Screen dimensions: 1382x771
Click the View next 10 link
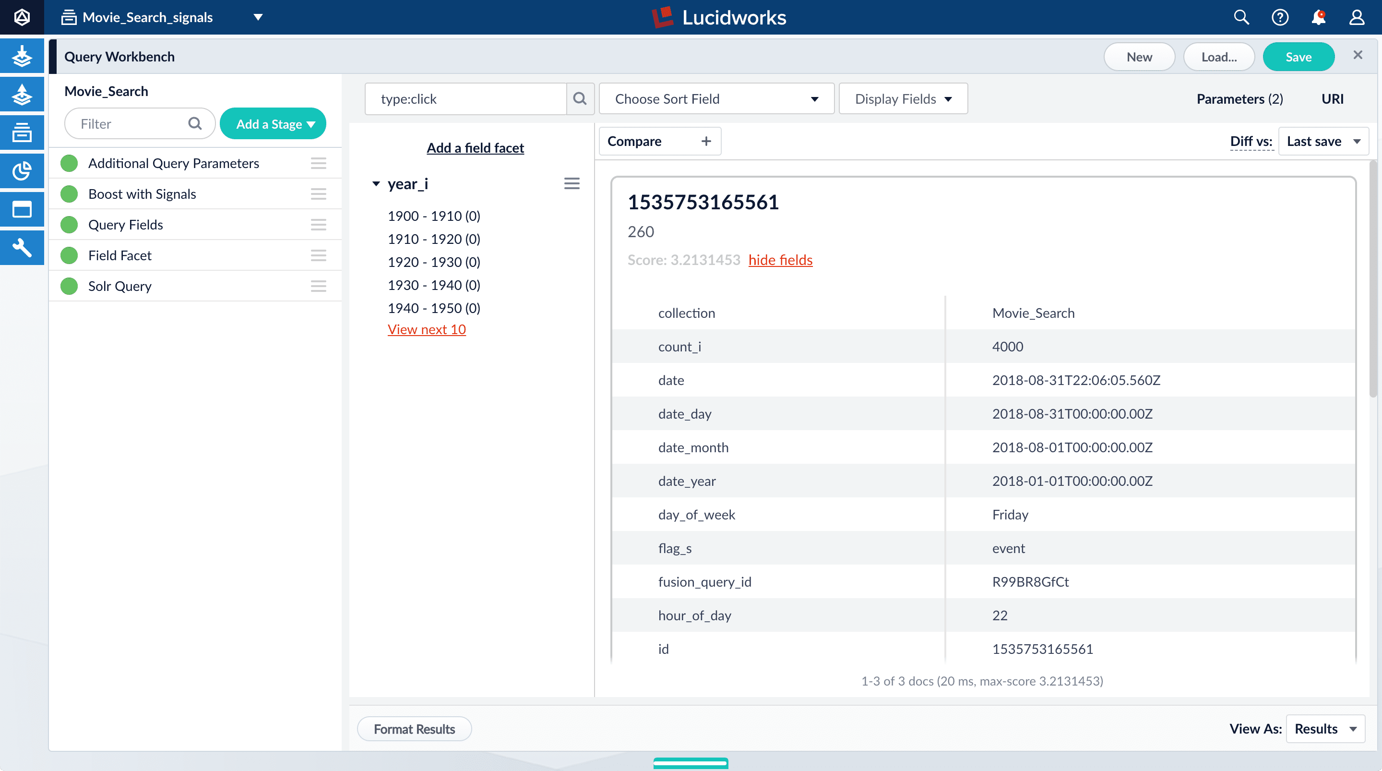427,329
